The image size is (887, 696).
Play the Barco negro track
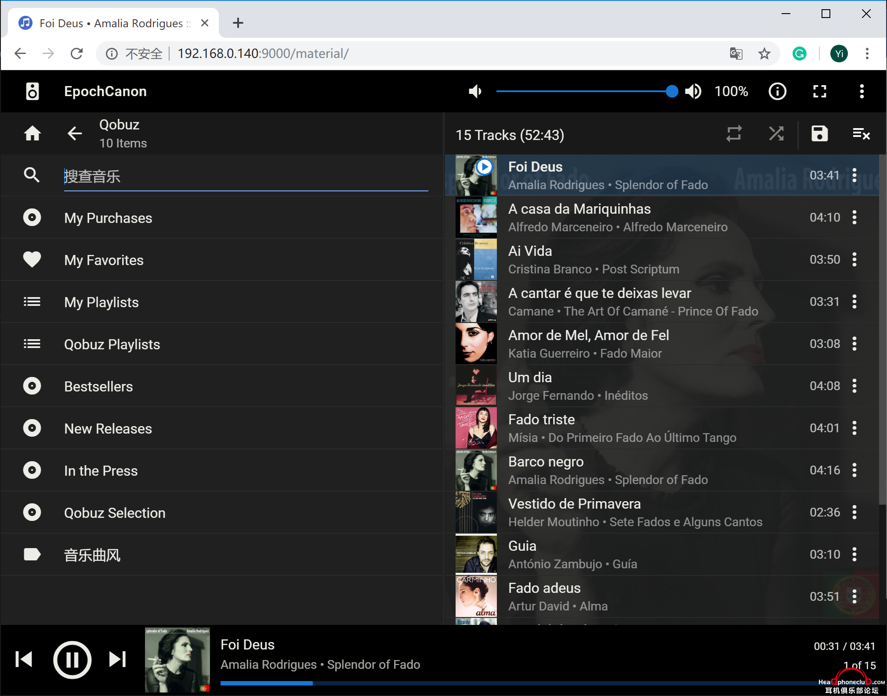pyautogui.click(x=662, y=470)
